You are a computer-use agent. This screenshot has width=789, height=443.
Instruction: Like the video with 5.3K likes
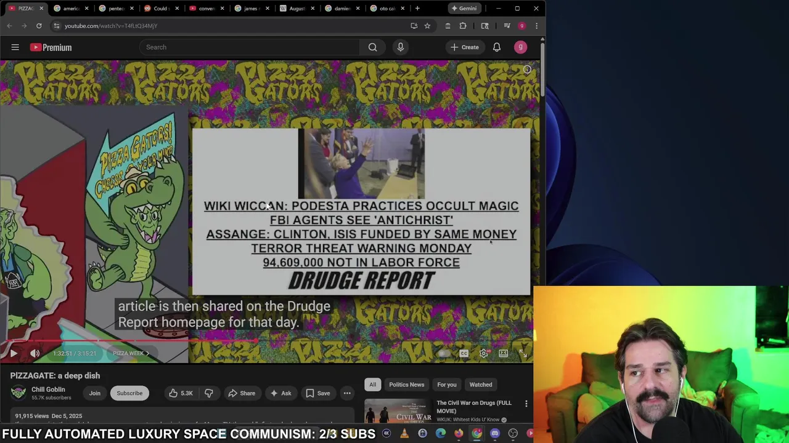[181, 393]
